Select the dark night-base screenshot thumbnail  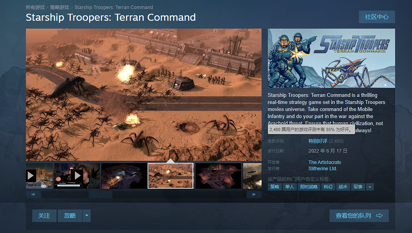pos(124,176)
